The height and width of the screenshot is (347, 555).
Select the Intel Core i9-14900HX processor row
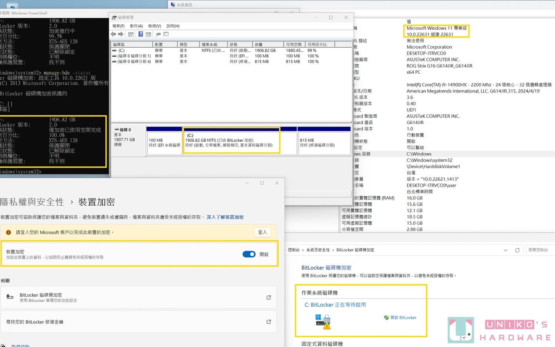pos(479,85)
